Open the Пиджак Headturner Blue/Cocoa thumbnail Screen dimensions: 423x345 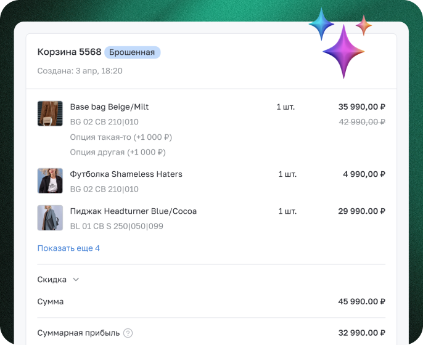[x=50, y=218]
